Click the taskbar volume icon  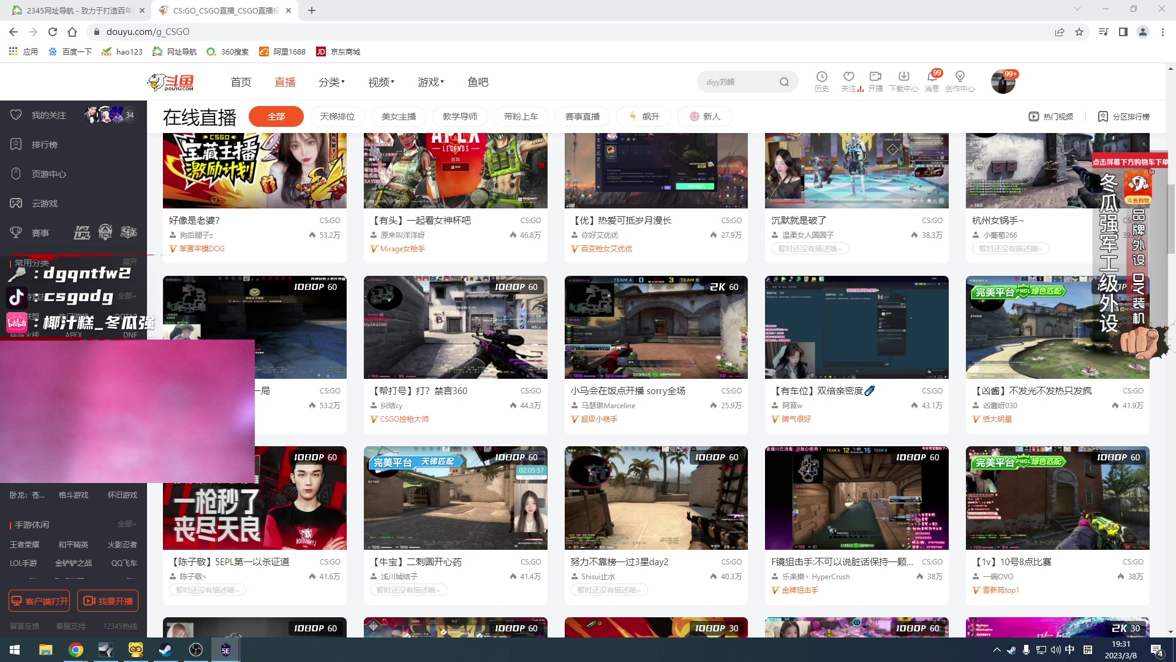tap(1055, 650)
